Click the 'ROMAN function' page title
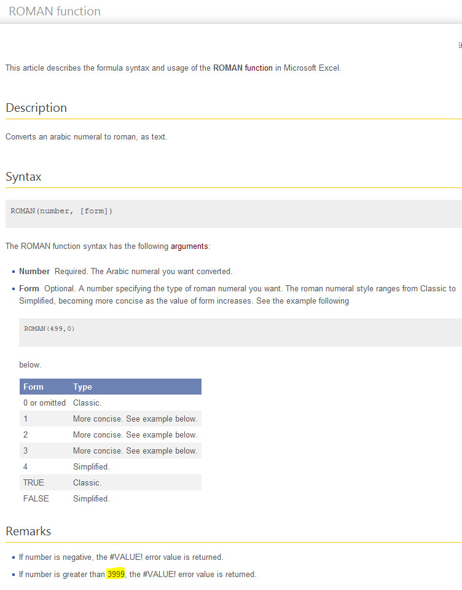The height and width of the screenshot is (590, 462). click(55, 12)
